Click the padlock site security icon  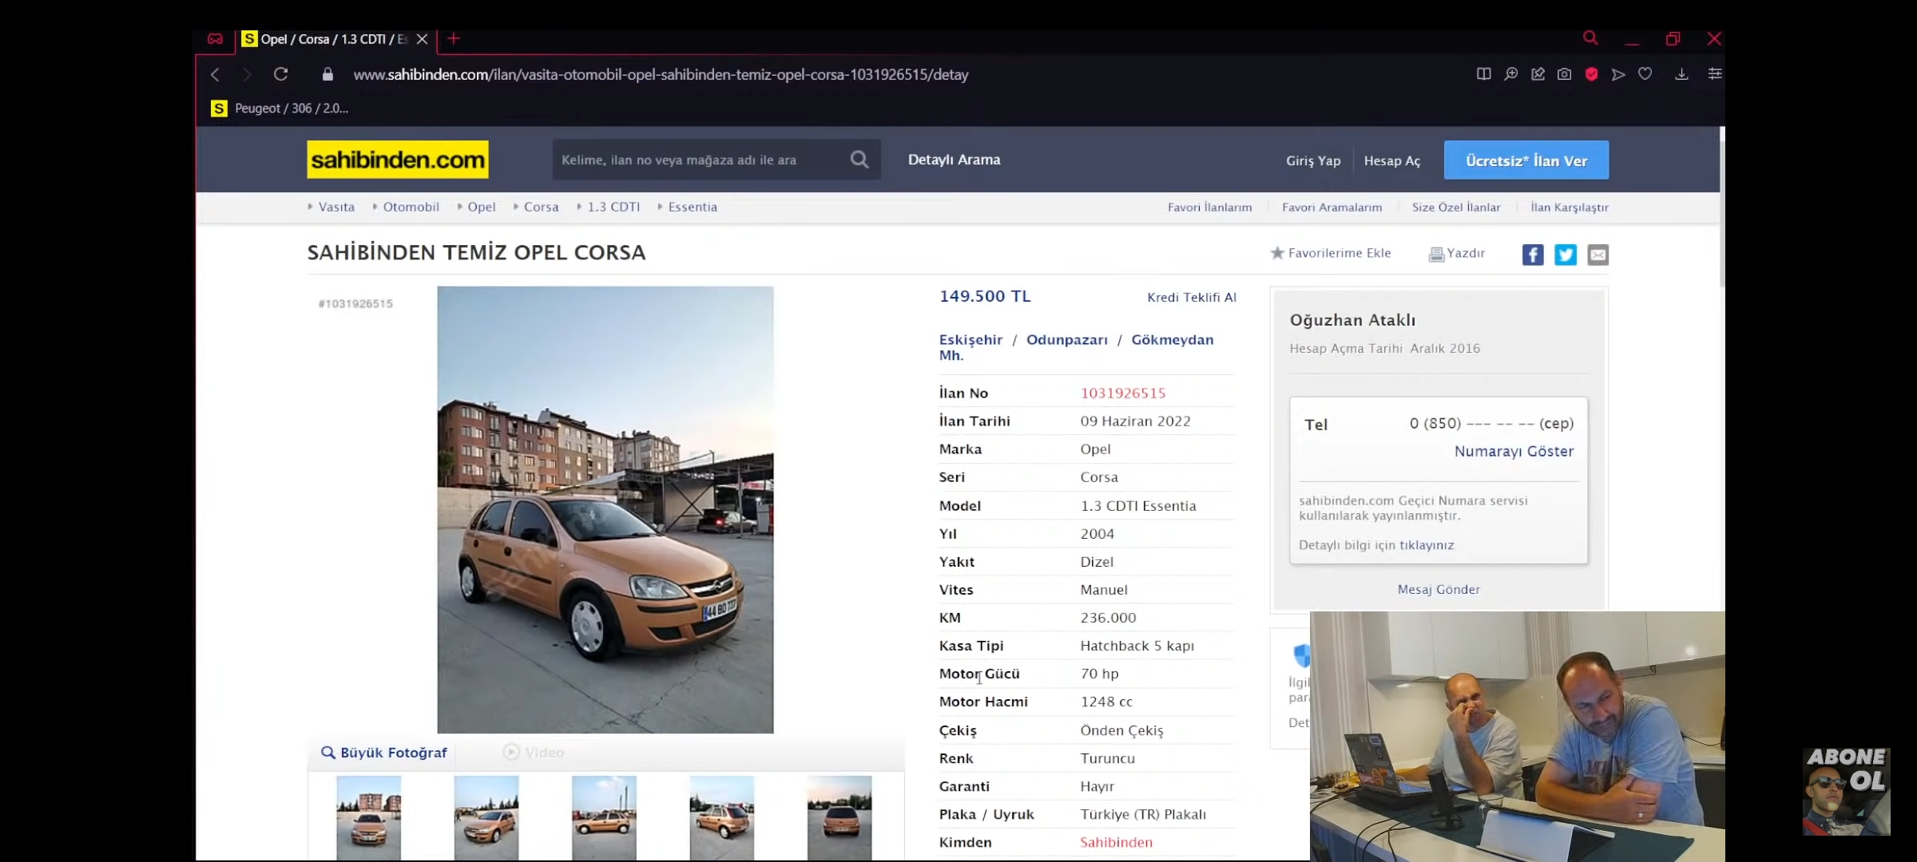[x=327, y=74]
